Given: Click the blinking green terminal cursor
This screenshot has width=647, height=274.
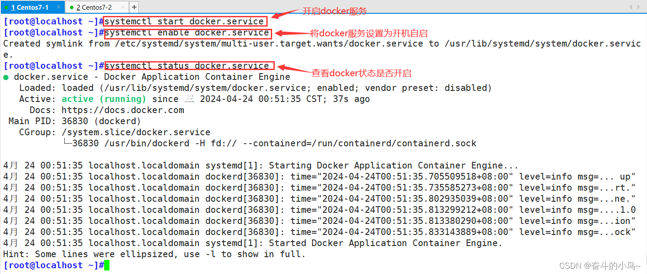Looking at the screenshot, I should click(105, 265).
